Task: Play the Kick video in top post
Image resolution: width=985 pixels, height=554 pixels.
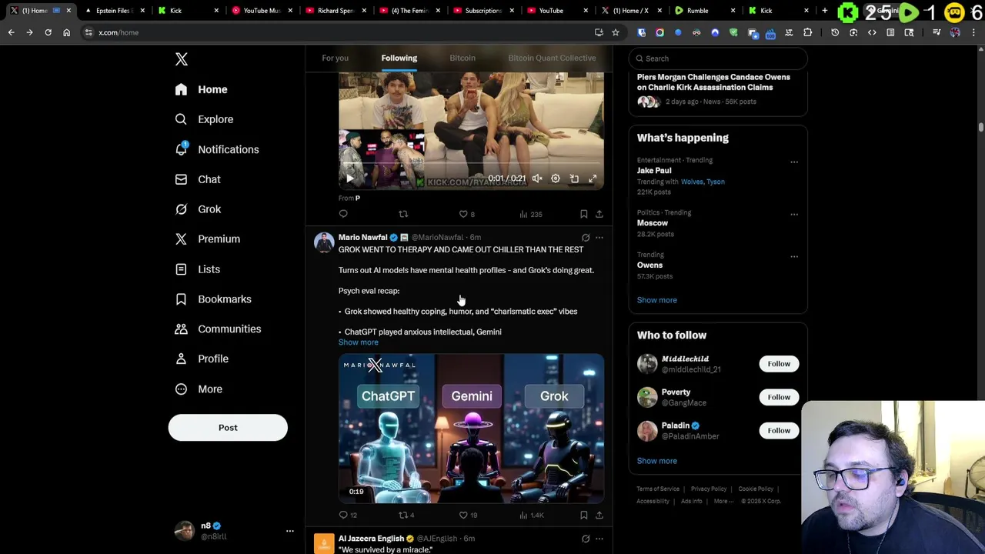Action: [x=350, y=179]
